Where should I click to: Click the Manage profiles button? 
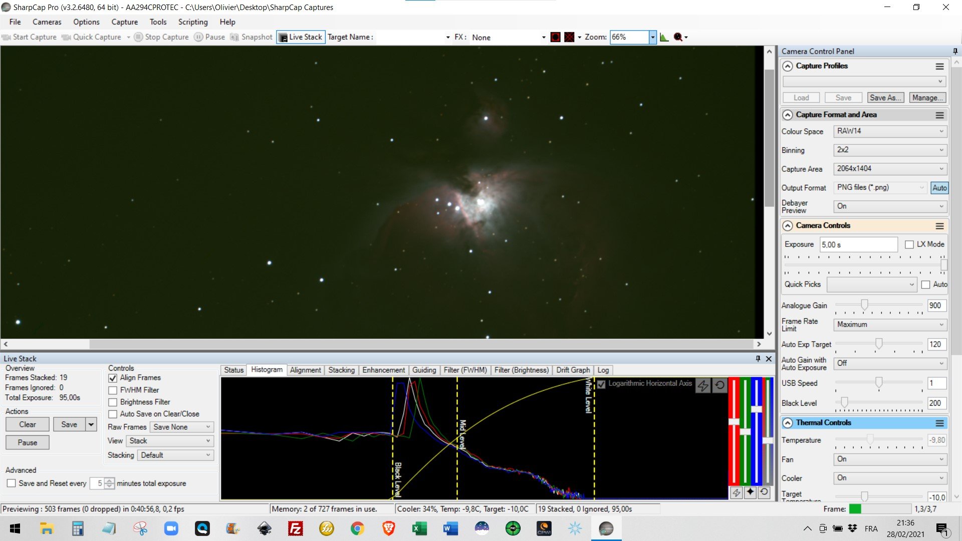coord(927,98)
